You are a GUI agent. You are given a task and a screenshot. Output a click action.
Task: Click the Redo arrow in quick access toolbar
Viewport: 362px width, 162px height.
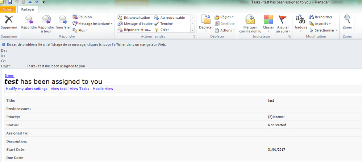(x=23, y=2)
